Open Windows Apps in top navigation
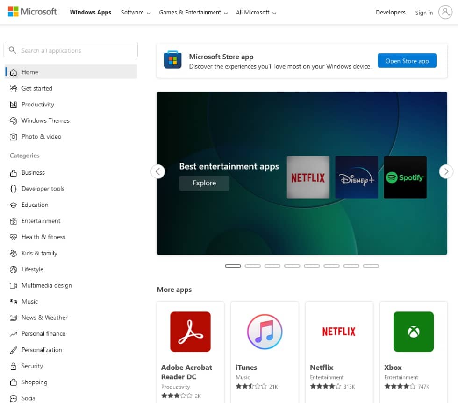Image resolution: width=458 pixels, height=403 pixels. (x=90, y=12)
